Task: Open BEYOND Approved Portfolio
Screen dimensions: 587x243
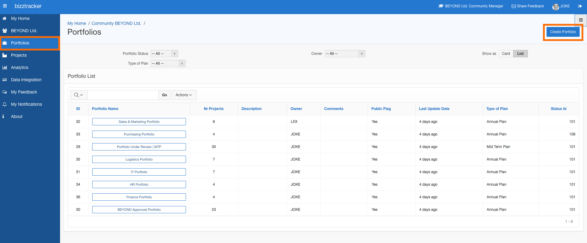Action: pos(139,210)
